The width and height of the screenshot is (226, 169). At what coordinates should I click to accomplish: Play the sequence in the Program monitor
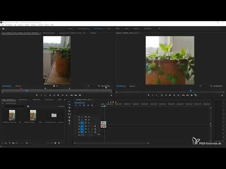(170, 95)
